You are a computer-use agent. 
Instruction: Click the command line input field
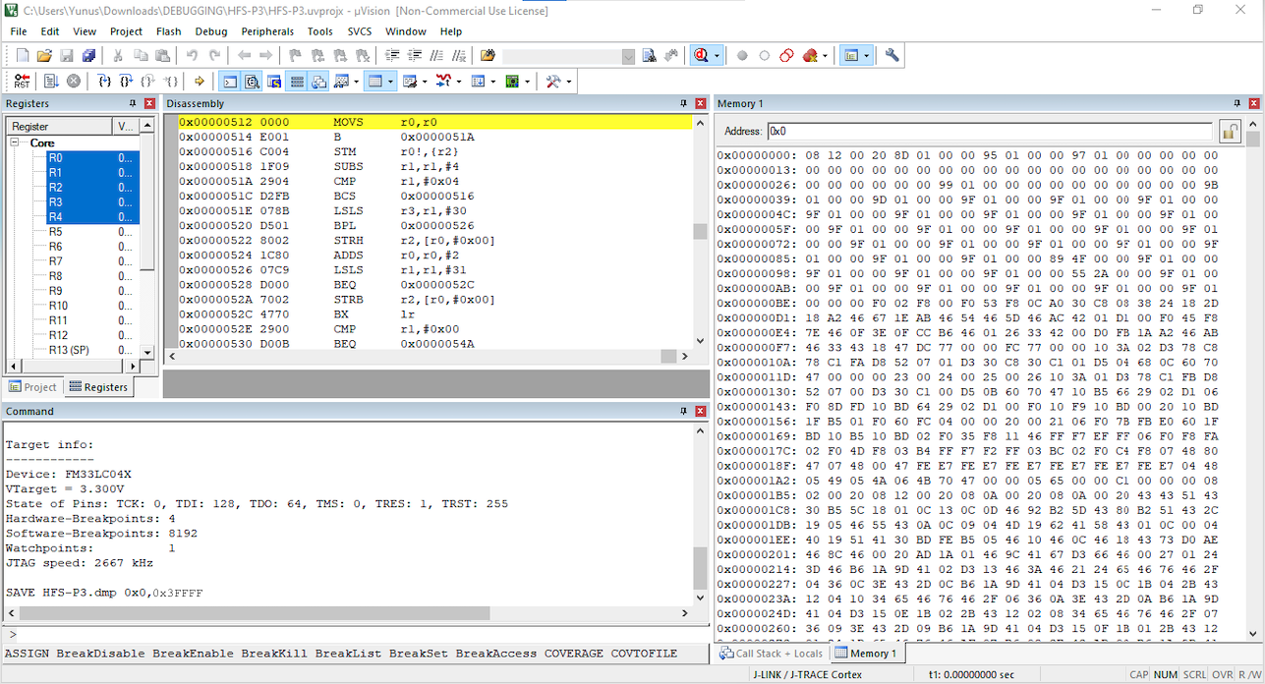coord(362,635)
